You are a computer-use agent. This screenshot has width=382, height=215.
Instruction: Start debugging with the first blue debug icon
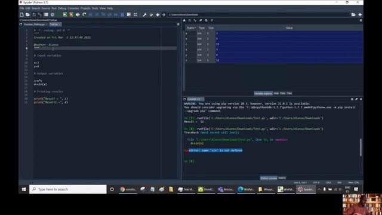90,14
